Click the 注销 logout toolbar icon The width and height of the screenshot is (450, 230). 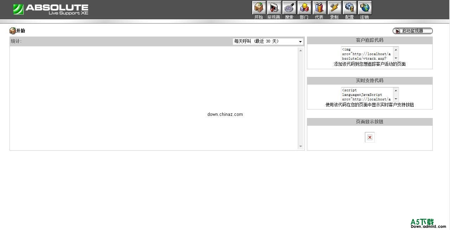(365, 8)
